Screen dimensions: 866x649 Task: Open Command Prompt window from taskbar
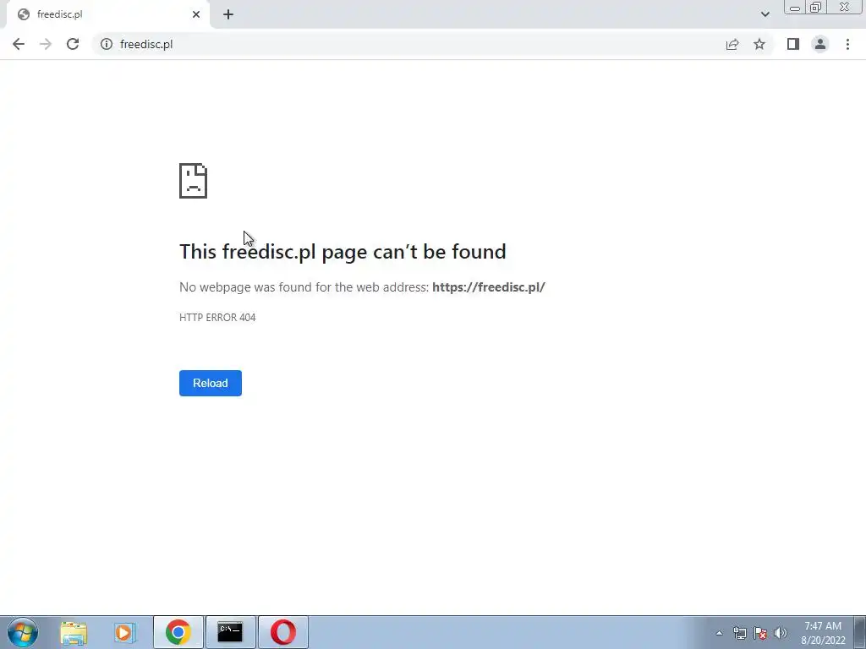(x=230, y=632)
